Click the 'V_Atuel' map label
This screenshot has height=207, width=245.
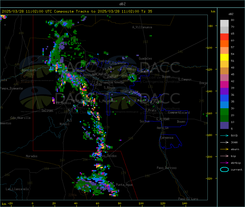[x=140, y=101]
